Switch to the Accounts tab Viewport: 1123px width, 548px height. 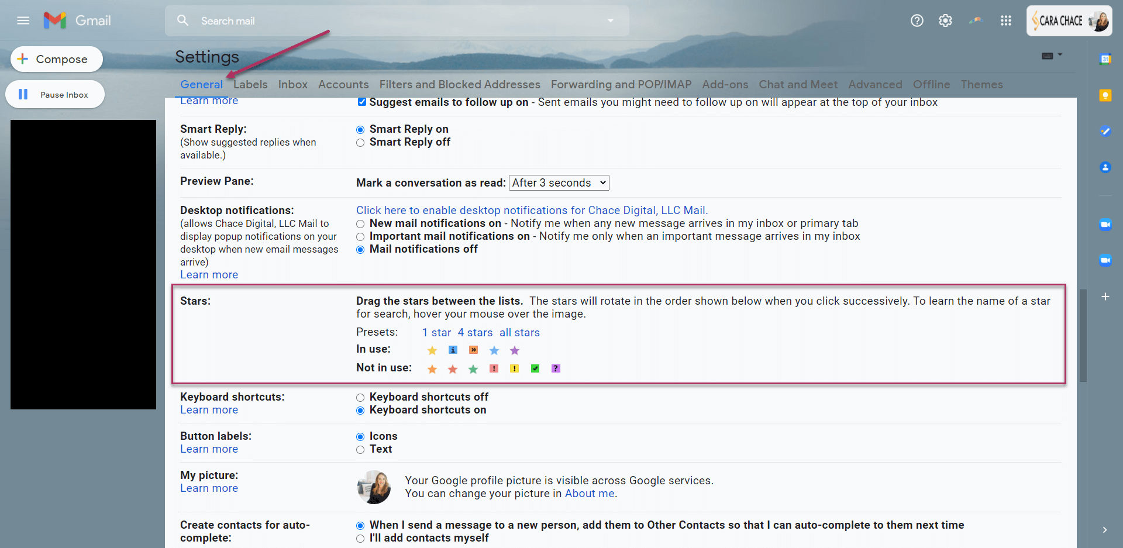click(343, 84)
